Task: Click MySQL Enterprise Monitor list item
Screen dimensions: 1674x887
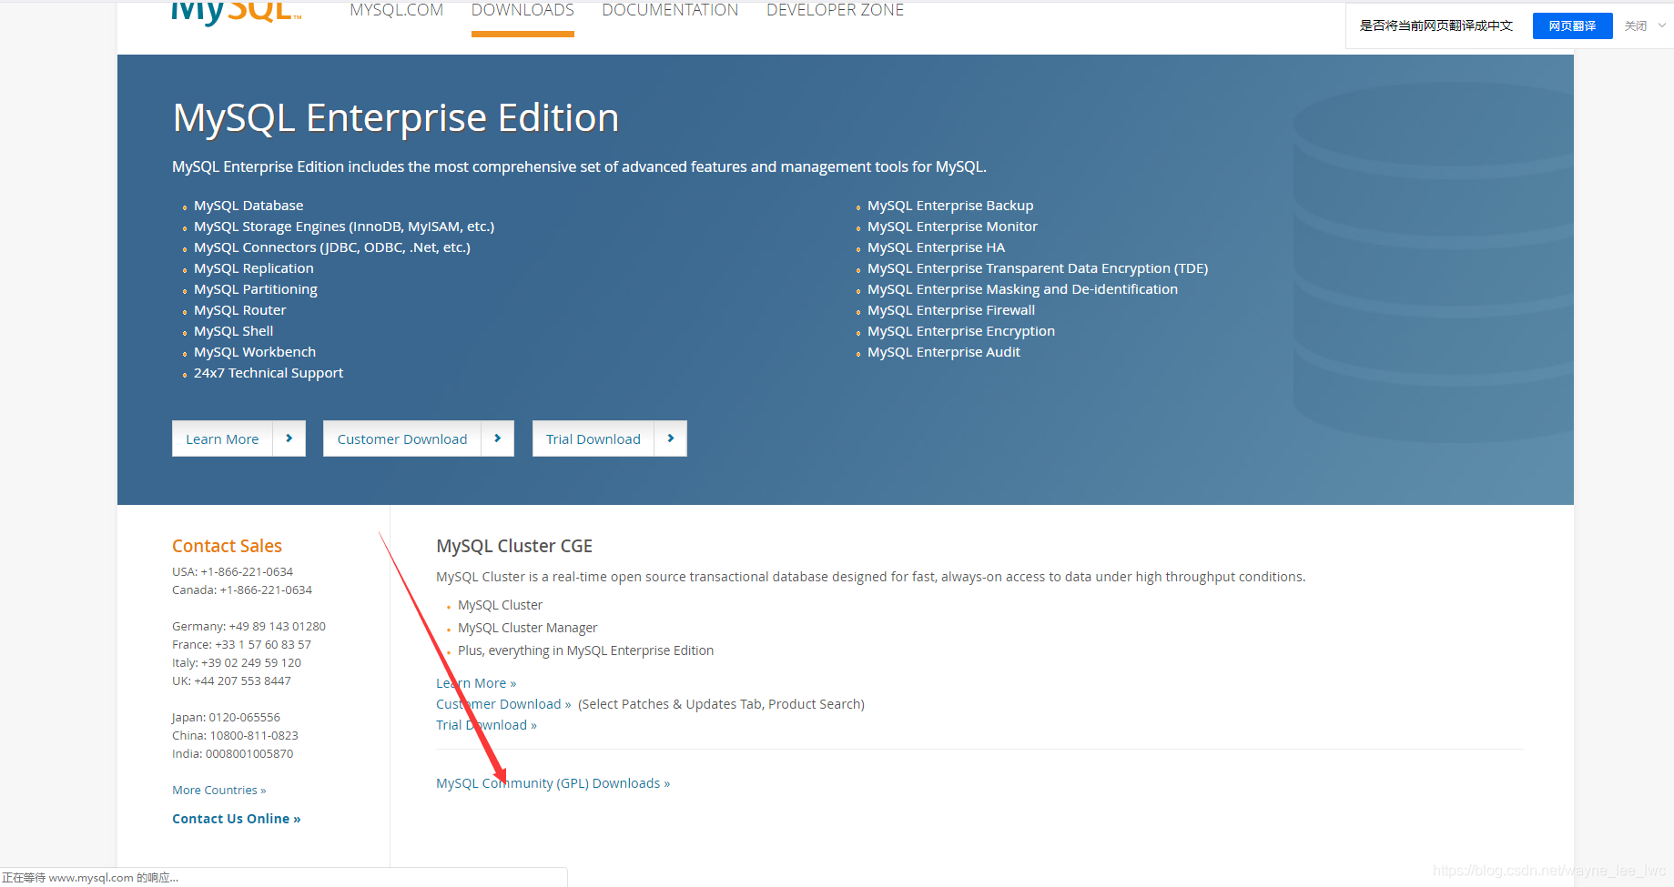Action: 952,227
